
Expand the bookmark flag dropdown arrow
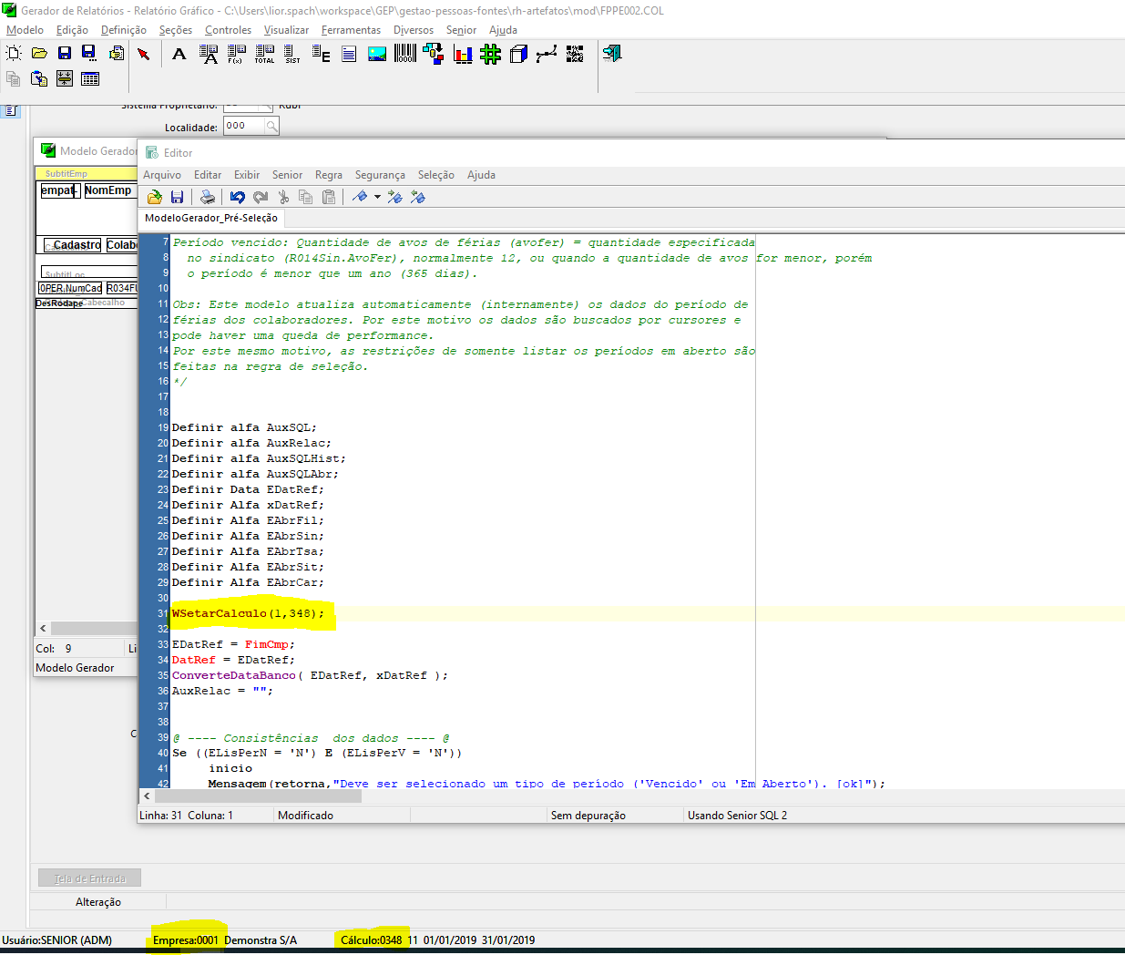click(x=377, y=197)
